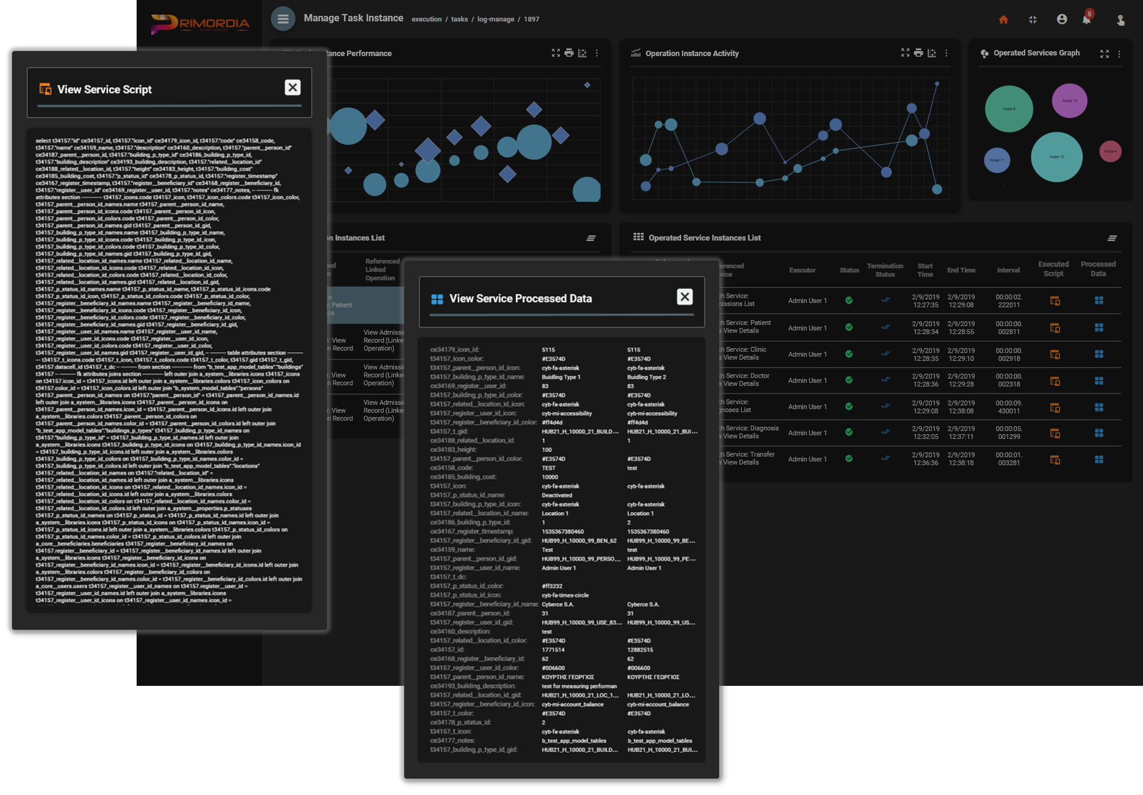Viewport: 1143px width, 795px height.
Task: Expand Operated Service Instances List menu
Action: pyautogui.click(x=1112, y=238)
